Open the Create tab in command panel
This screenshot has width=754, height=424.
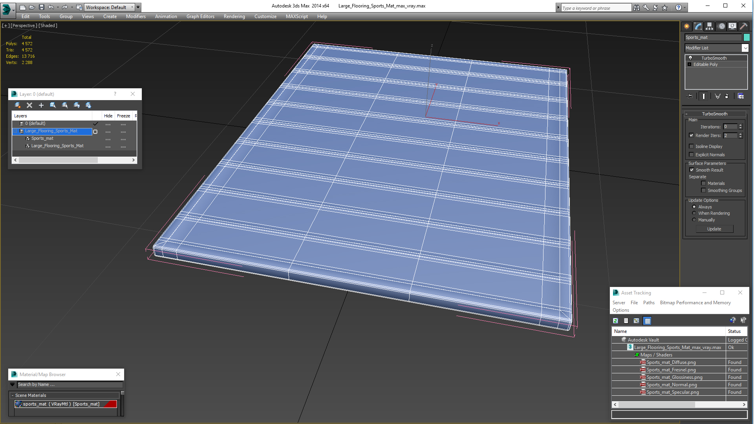[x=686, y=26]
